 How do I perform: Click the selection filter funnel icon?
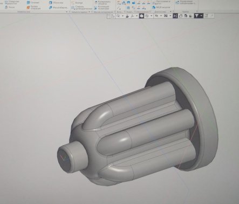(x=197, y=16)
